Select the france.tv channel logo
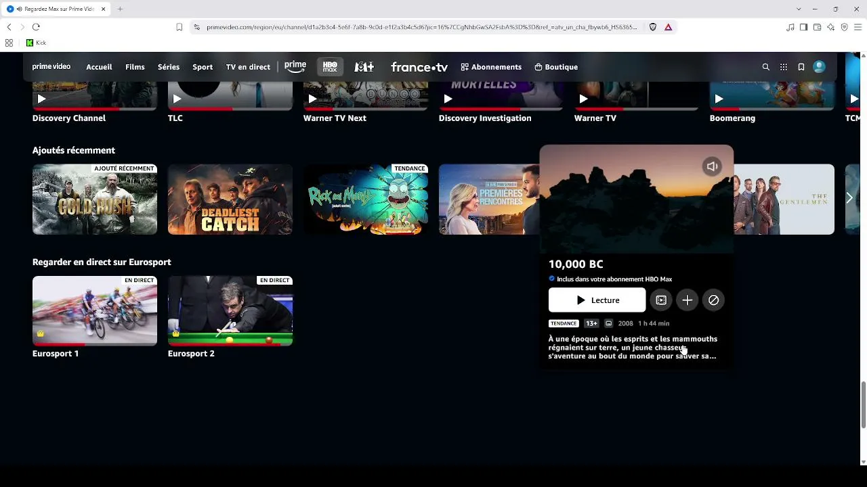This screenshot has height=487, width=867. pos(419,67)
